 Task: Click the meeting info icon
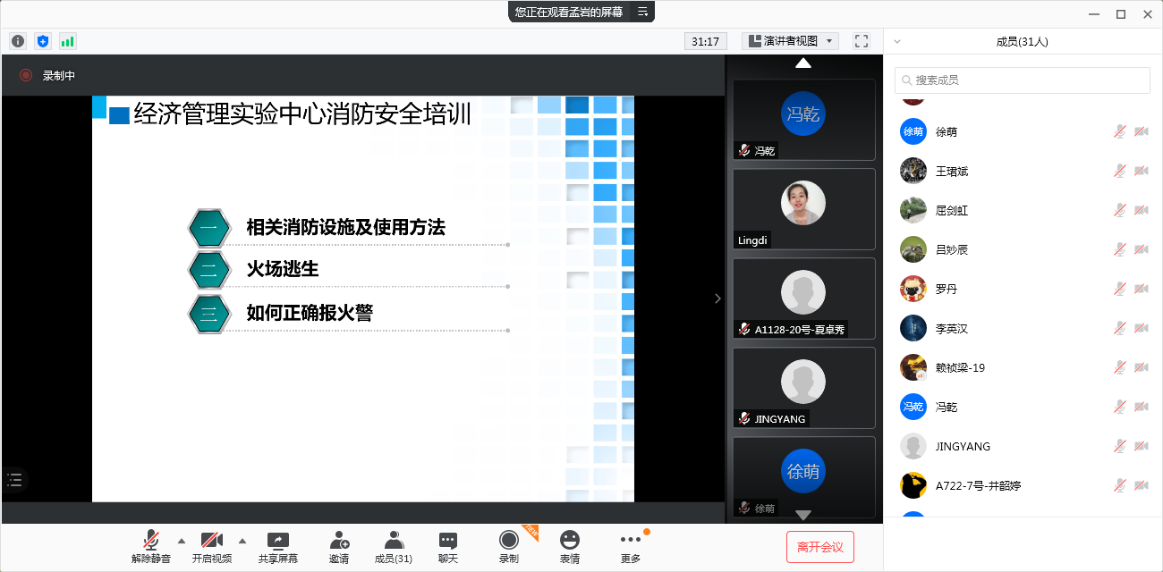pyautogui.click(x=18, y=41)
